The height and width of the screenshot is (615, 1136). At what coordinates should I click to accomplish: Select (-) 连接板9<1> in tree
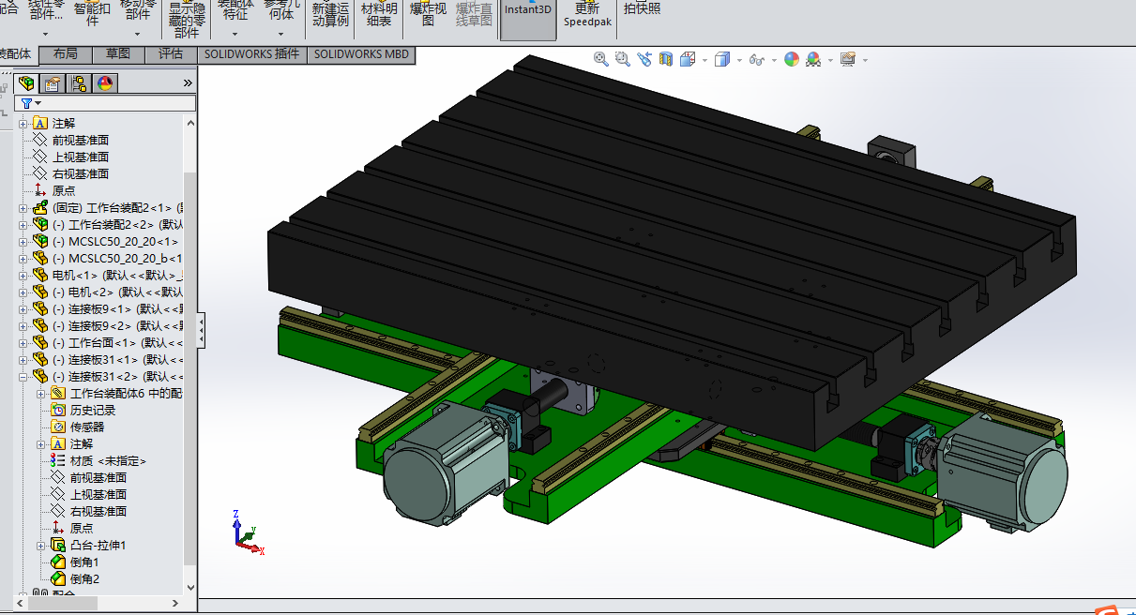(117, 308)
